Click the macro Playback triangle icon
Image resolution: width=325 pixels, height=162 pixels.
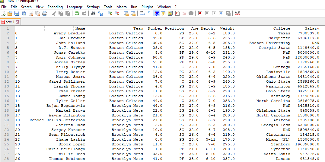click(214, 14)
